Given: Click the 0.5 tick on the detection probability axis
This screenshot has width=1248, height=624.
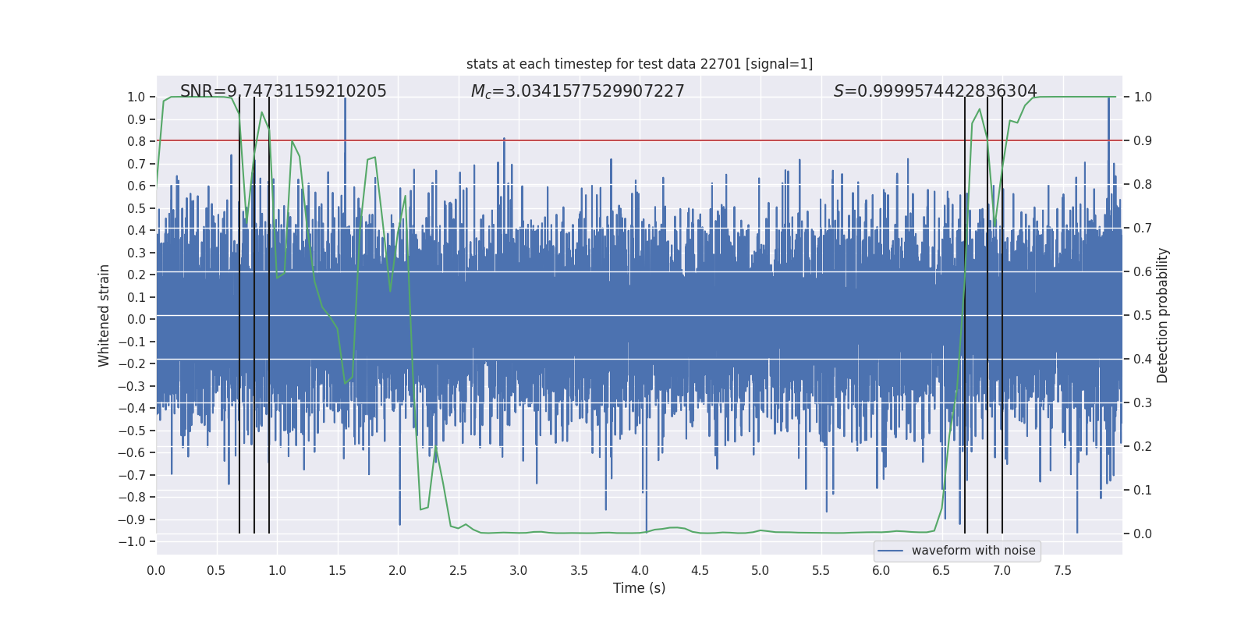Looking at the screenshot, I should [x=1143, y=315].
